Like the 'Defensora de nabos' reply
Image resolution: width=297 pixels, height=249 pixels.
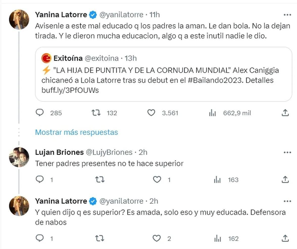pos(157,238)
